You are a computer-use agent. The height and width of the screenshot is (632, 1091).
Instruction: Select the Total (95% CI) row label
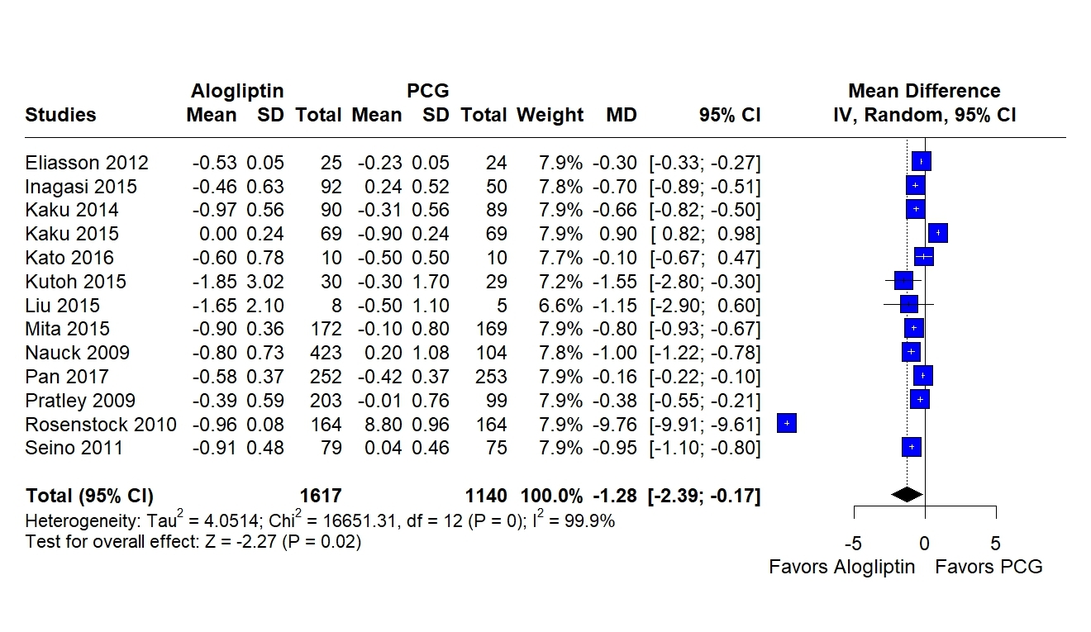pos(89,496)
